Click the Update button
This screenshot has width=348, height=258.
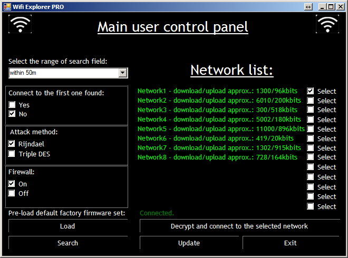tap(189, 243)
